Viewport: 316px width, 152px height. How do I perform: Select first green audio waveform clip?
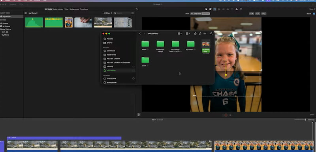pyautogui.click(x=34, y=22)
